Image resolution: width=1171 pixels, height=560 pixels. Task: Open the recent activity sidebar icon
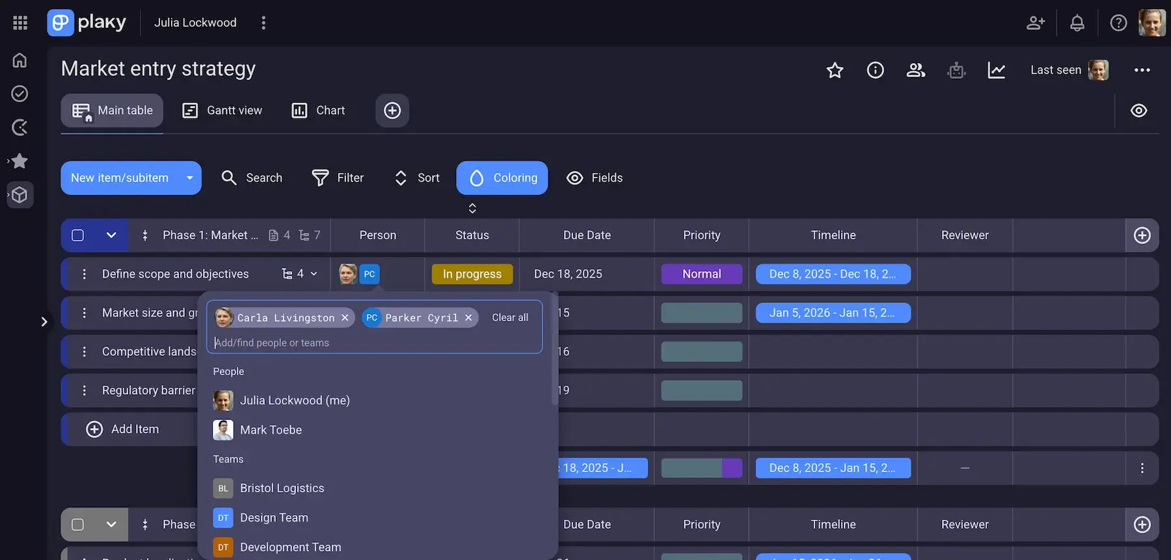[20, 127]
